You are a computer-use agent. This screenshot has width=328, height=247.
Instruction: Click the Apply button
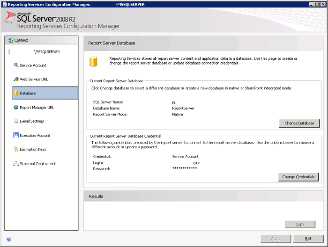click(276, 239)
